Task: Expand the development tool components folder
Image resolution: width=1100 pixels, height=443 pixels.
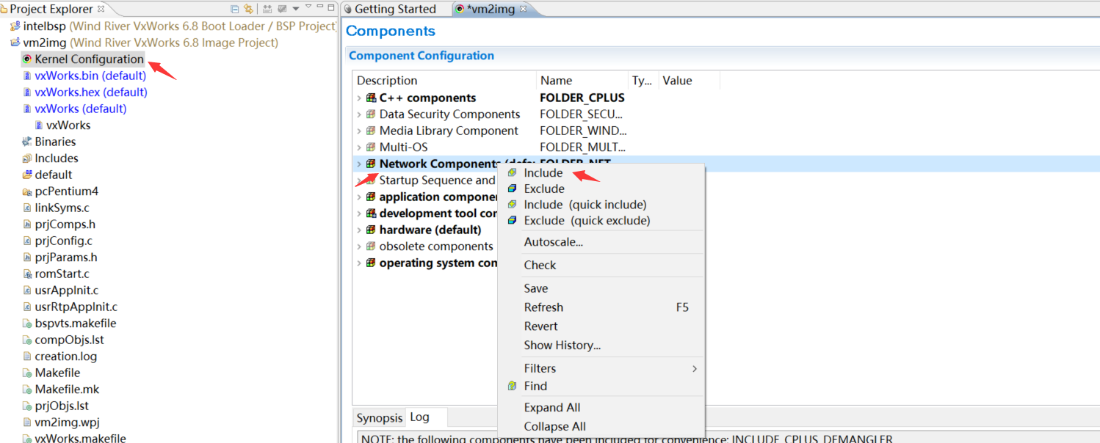Action: [359, 213]
